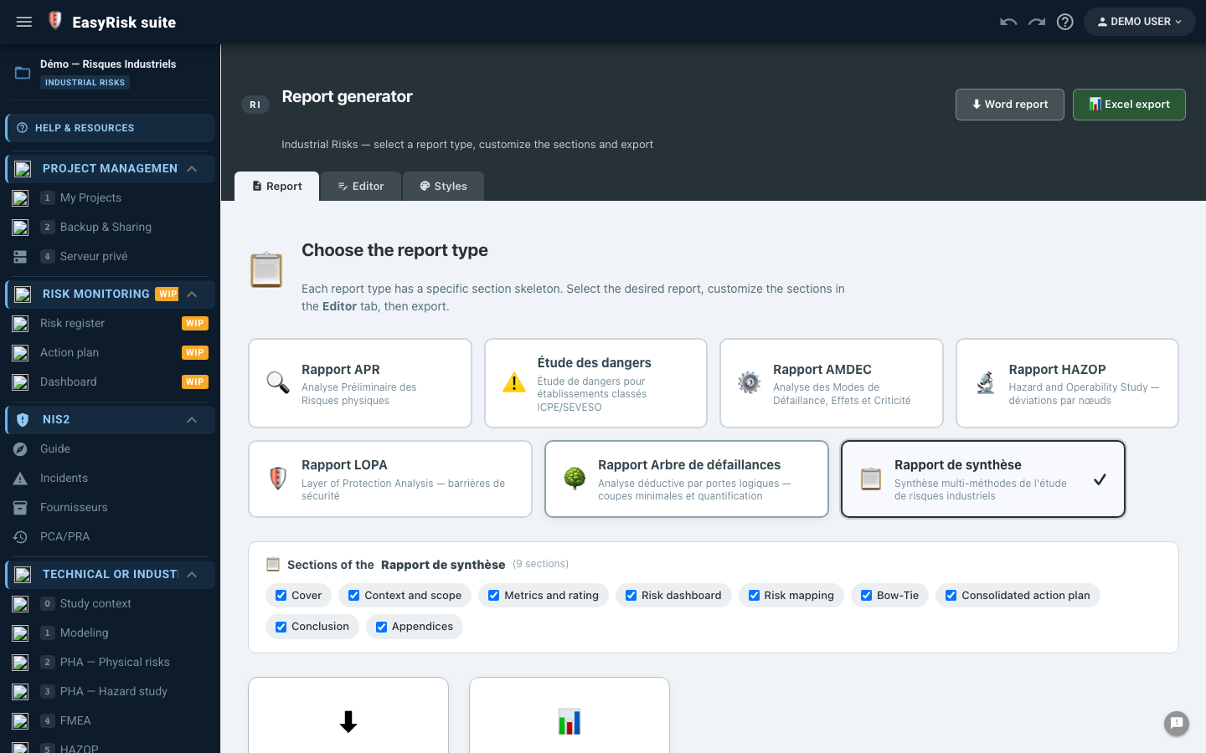This screenshot has width=1206, height=753.
Task: Click the PCA/PRA history icon
Action: (20, 537)
